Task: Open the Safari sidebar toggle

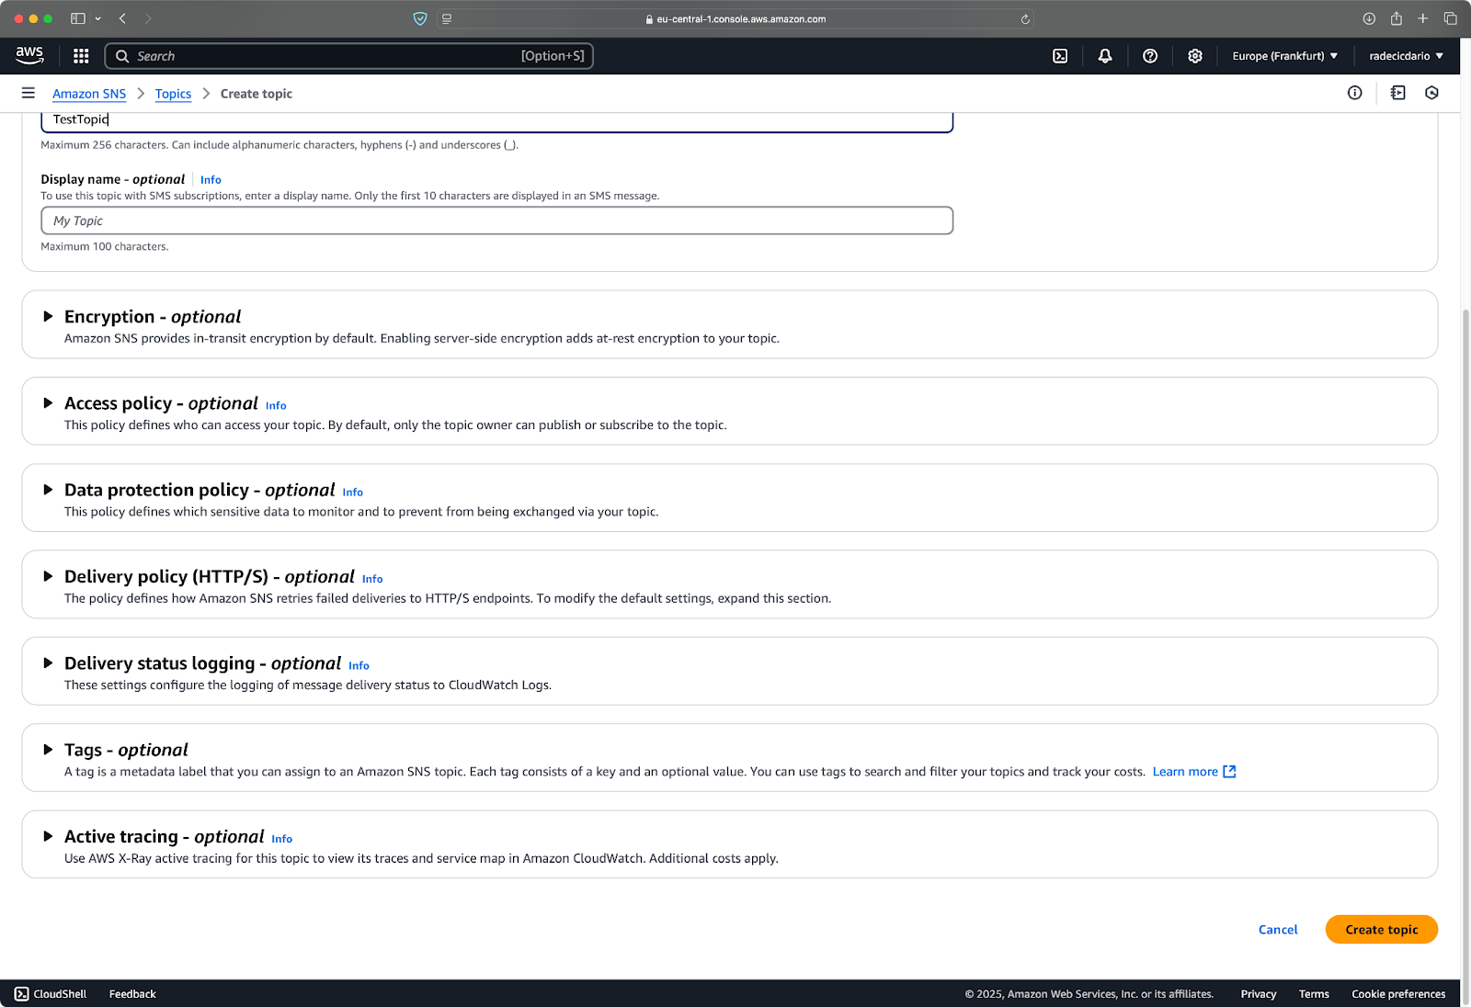Action: [78, 18]
